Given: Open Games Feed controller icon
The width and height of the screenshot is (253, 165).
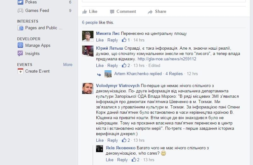Looking at the screenshot, I should point(20,11).
